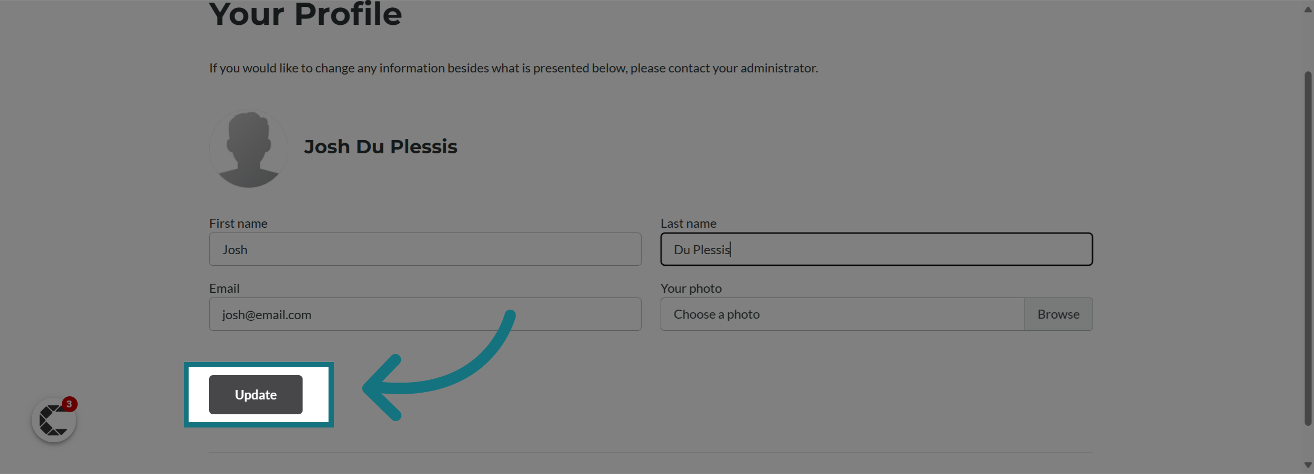Viewport: 1314px width, 474px height.
Task: Click the scrollbar down arrow
Action: tap(1308, 465)
